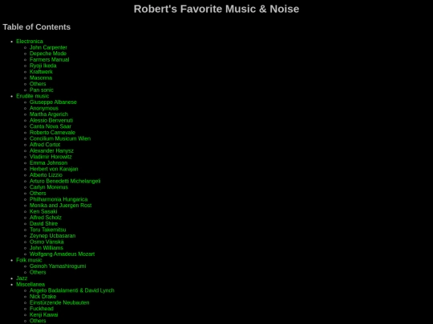Open Others under Electronica
Image resolution: width=433 pixels, height=324 pixels.
click(x=38, y=84)
